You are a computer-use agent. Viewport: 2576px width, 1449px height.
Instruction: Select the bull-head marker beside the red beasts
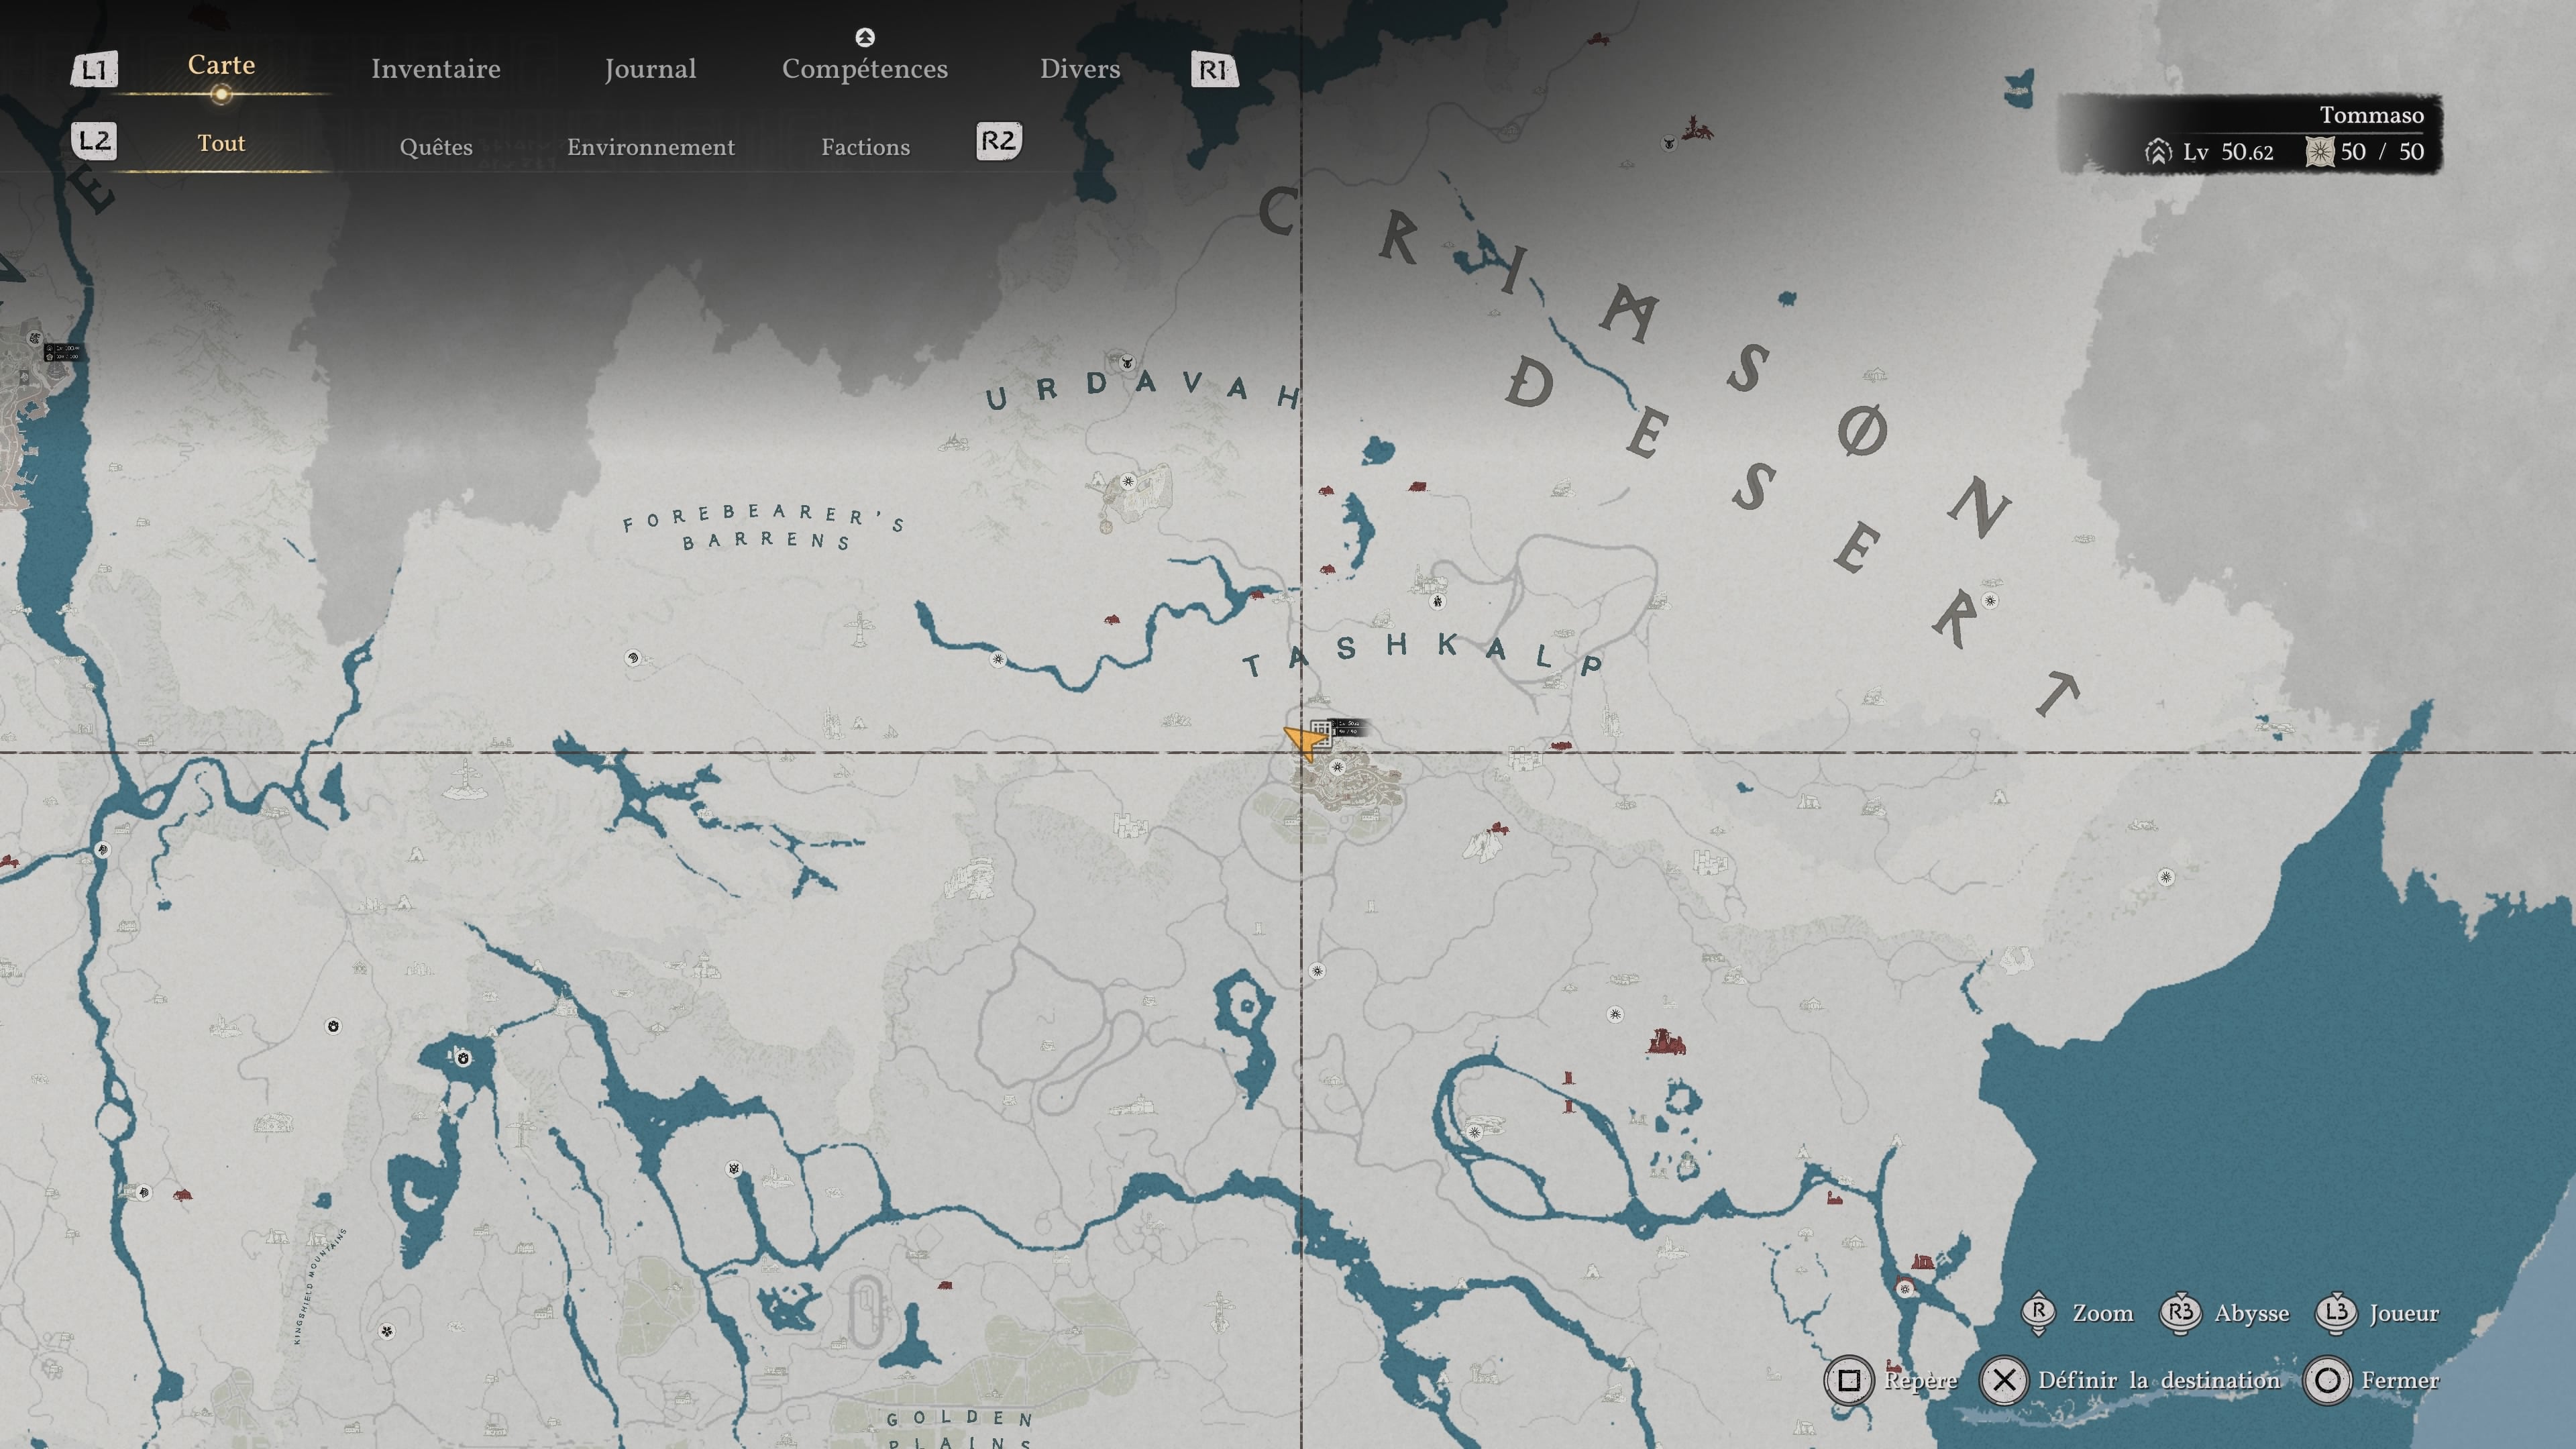click(x=1668, y=143)
